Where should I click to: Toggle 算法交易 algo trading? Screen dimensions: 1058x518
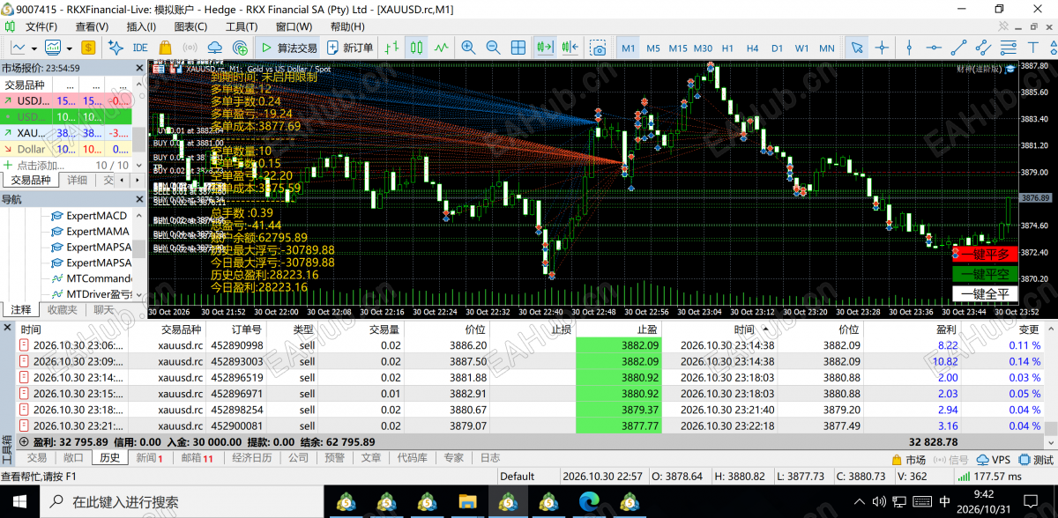click(289, 48)
